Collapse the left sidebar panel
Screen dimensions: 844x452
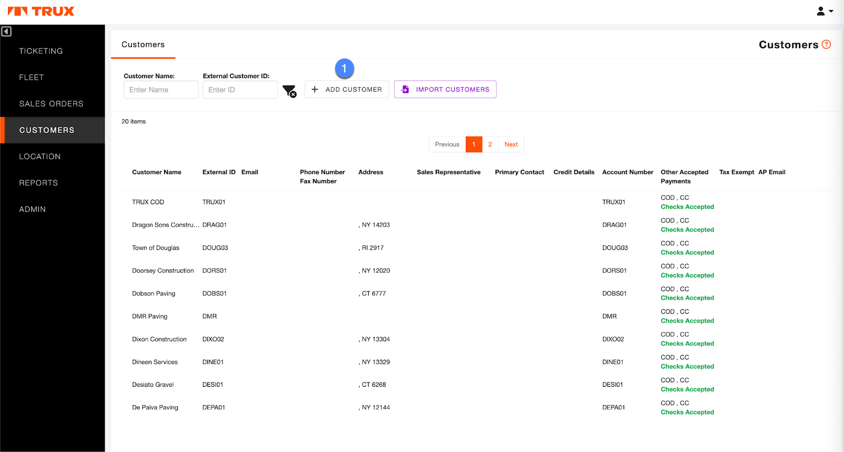coord(6,32)
